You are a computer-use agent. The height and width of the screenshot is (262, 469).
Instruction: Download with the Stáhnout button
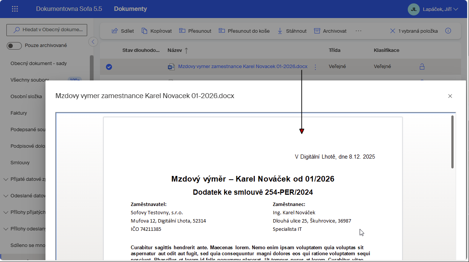pyautogui.click(x=292, y=31)
